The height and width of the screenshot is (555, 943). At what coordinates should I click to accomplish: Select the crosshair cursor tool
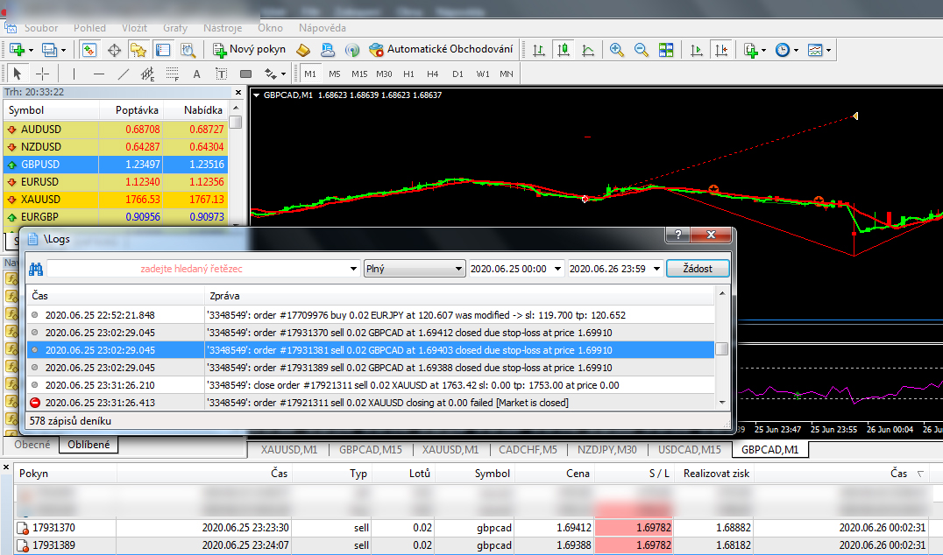point(41,74)
